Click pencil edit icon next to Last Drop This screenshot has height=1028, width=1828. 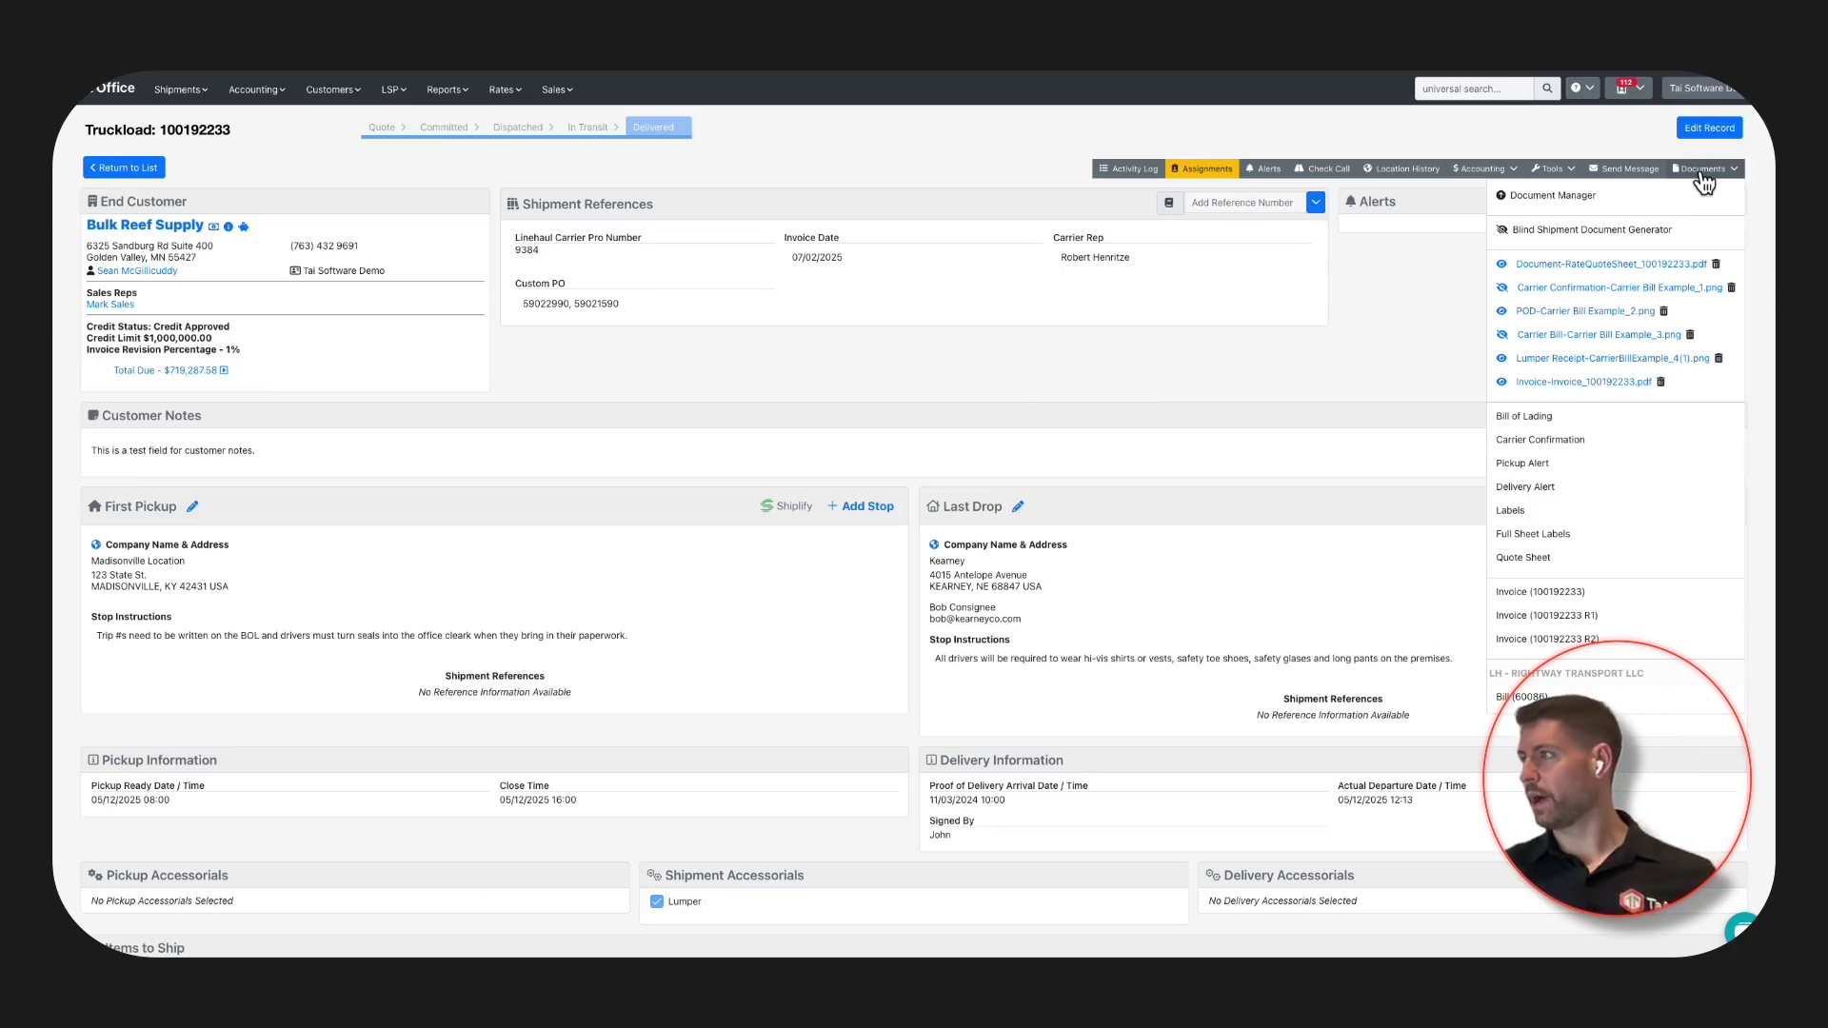click(x=1018, y=506)
